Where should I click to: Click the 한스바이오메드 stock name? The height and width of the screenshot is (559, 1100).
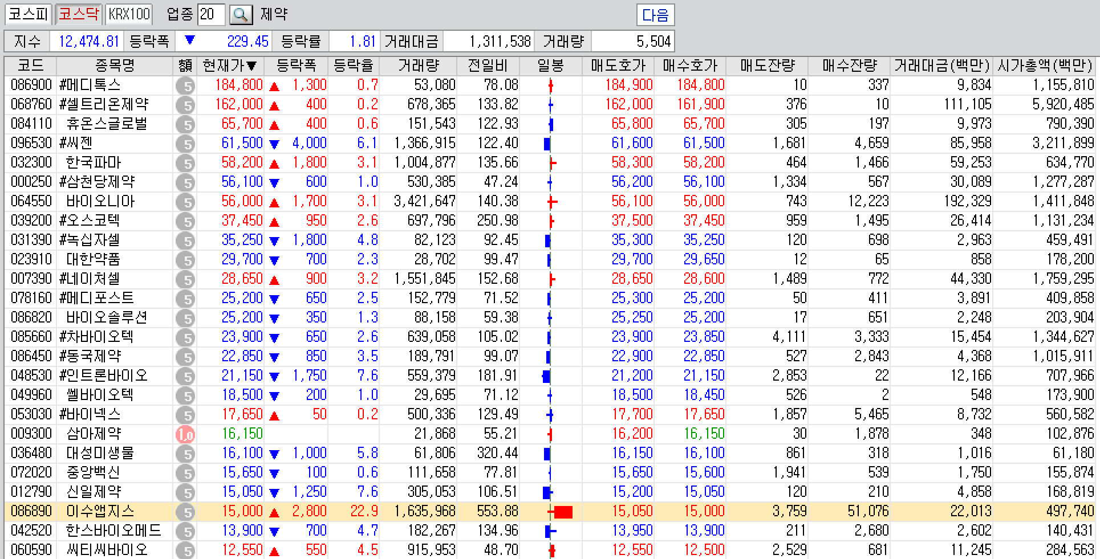click(113, 531)
